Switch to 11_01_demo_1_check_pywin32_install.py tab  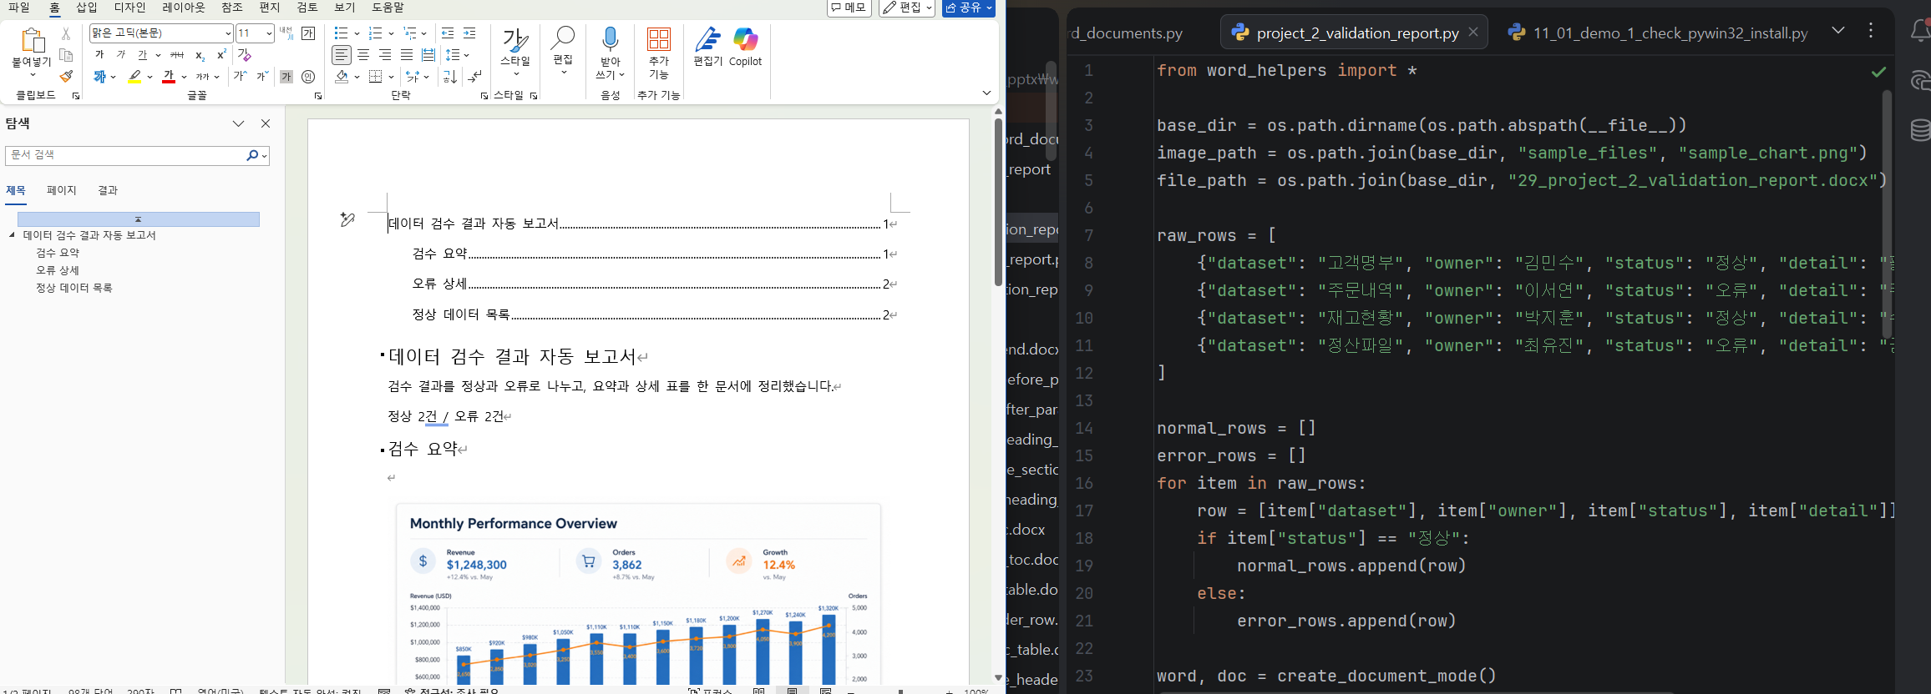pos(1658,33)
